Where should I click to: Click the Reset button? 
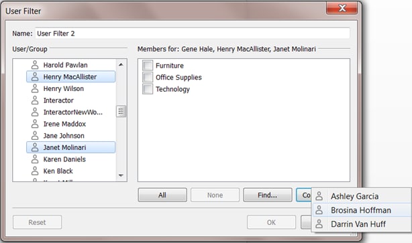[37, 222]
